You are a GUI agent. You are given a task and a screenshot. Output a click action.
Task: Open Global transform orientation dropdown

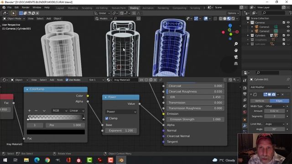pyautogui.click(x=102, y=13)
